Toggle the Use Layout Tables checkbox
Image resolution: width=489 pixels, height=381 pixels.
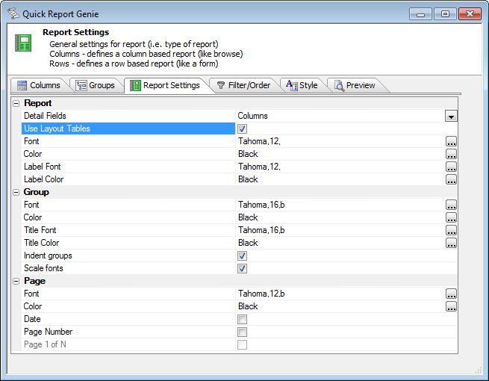pos(243,128)
